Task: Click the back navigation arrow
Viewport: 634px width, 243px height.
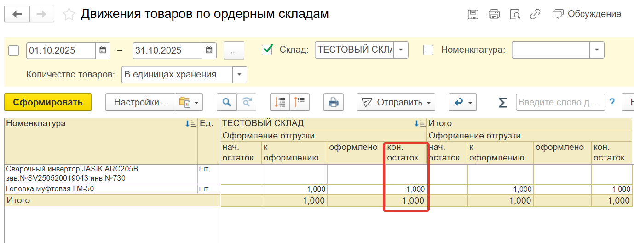Action: pyautogui.click(x=17, y=14)
